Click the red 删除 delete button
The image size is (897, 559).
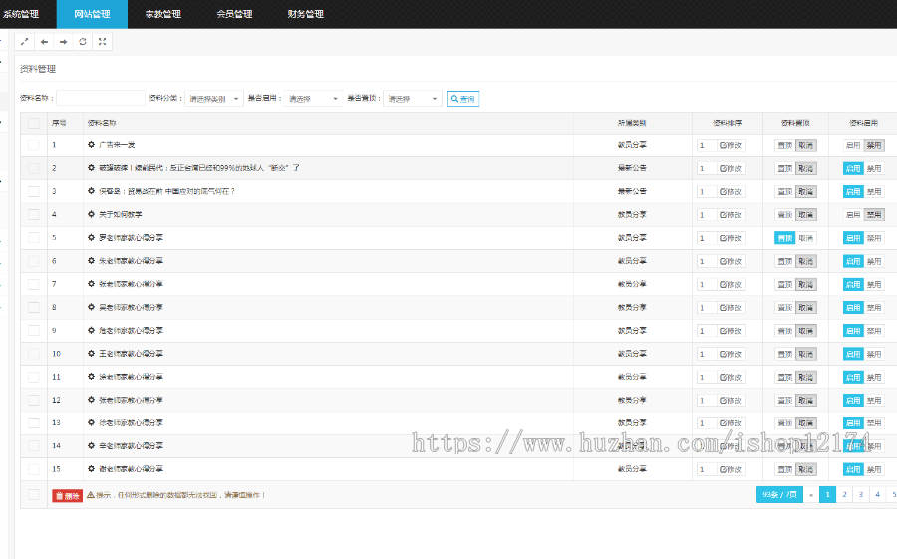tap(67, 496)
